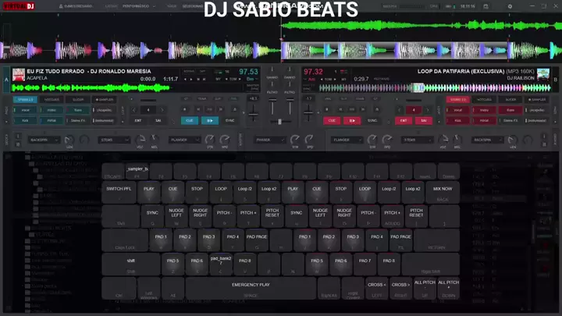Screen dimensions: 562x316
Task: Click the deck A album art icon
Action: coord(18,75)
